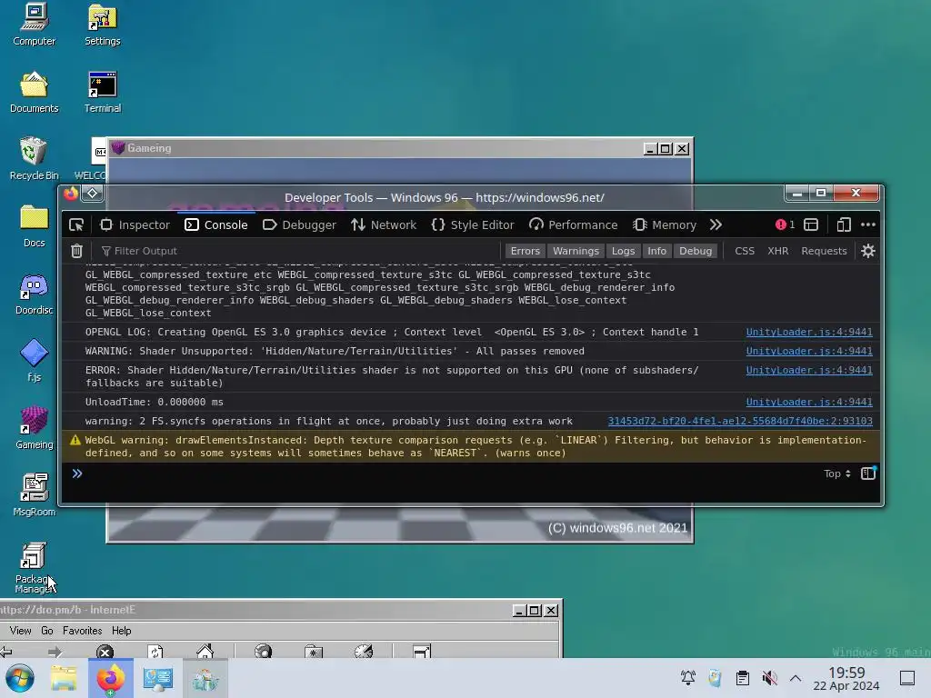This screenshot has height=698, width=931.
Task: Activate the element picker in DevTools
Action: pyautogui.click(x=76, y=225)
